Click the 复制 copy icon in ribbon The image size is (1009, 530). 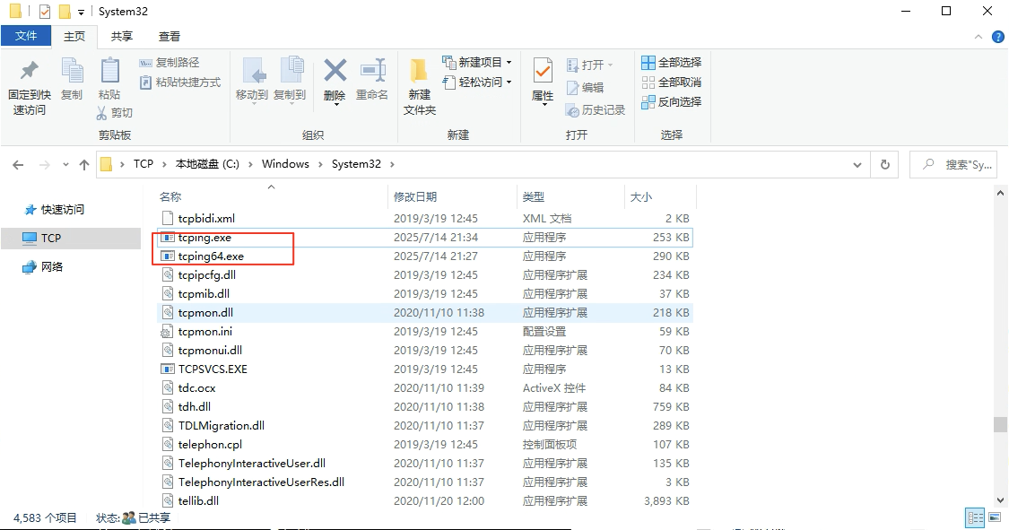point(72,71)
